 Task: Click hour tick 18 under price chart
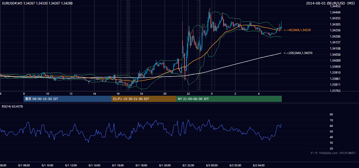click(x=141, y=94)
